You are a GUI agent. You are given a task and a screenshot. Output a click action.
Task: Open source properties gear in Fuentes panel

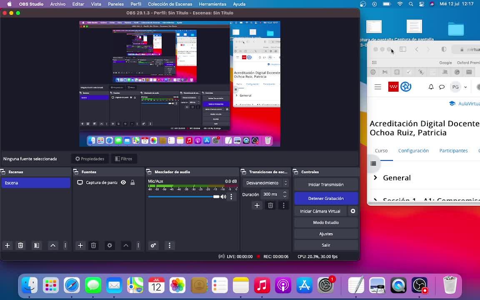110,245
